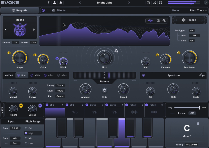Viewport: 209px width, 148px height.
Task: Open the help question mark icon
Action: click(49, 3)
